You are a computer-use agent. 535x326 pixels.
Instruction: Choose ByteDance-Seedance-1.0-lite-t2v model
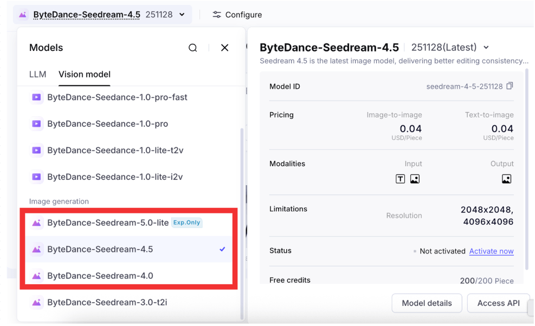pyautogui.click(x=115, y=151)
